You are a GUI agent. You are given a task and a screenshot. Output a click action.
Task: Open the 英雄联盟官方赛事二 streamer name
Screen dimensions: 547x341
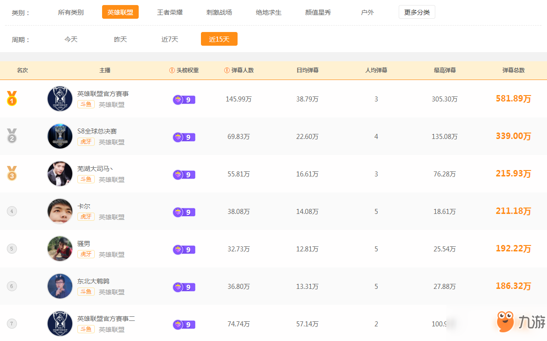point(106,319)
